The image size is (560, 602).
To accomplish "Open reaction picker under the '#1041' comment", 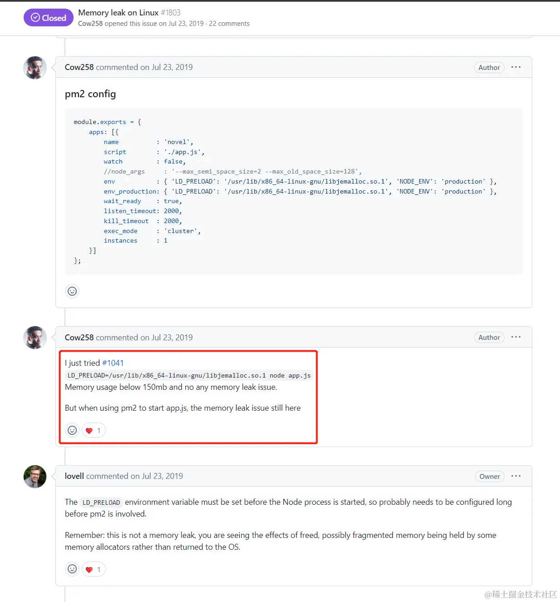I will [72, 430].
